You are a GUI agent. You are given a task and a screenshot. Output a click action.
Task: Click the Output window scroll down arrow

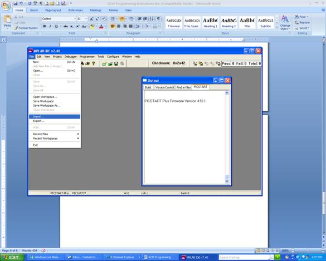point(227,181)
